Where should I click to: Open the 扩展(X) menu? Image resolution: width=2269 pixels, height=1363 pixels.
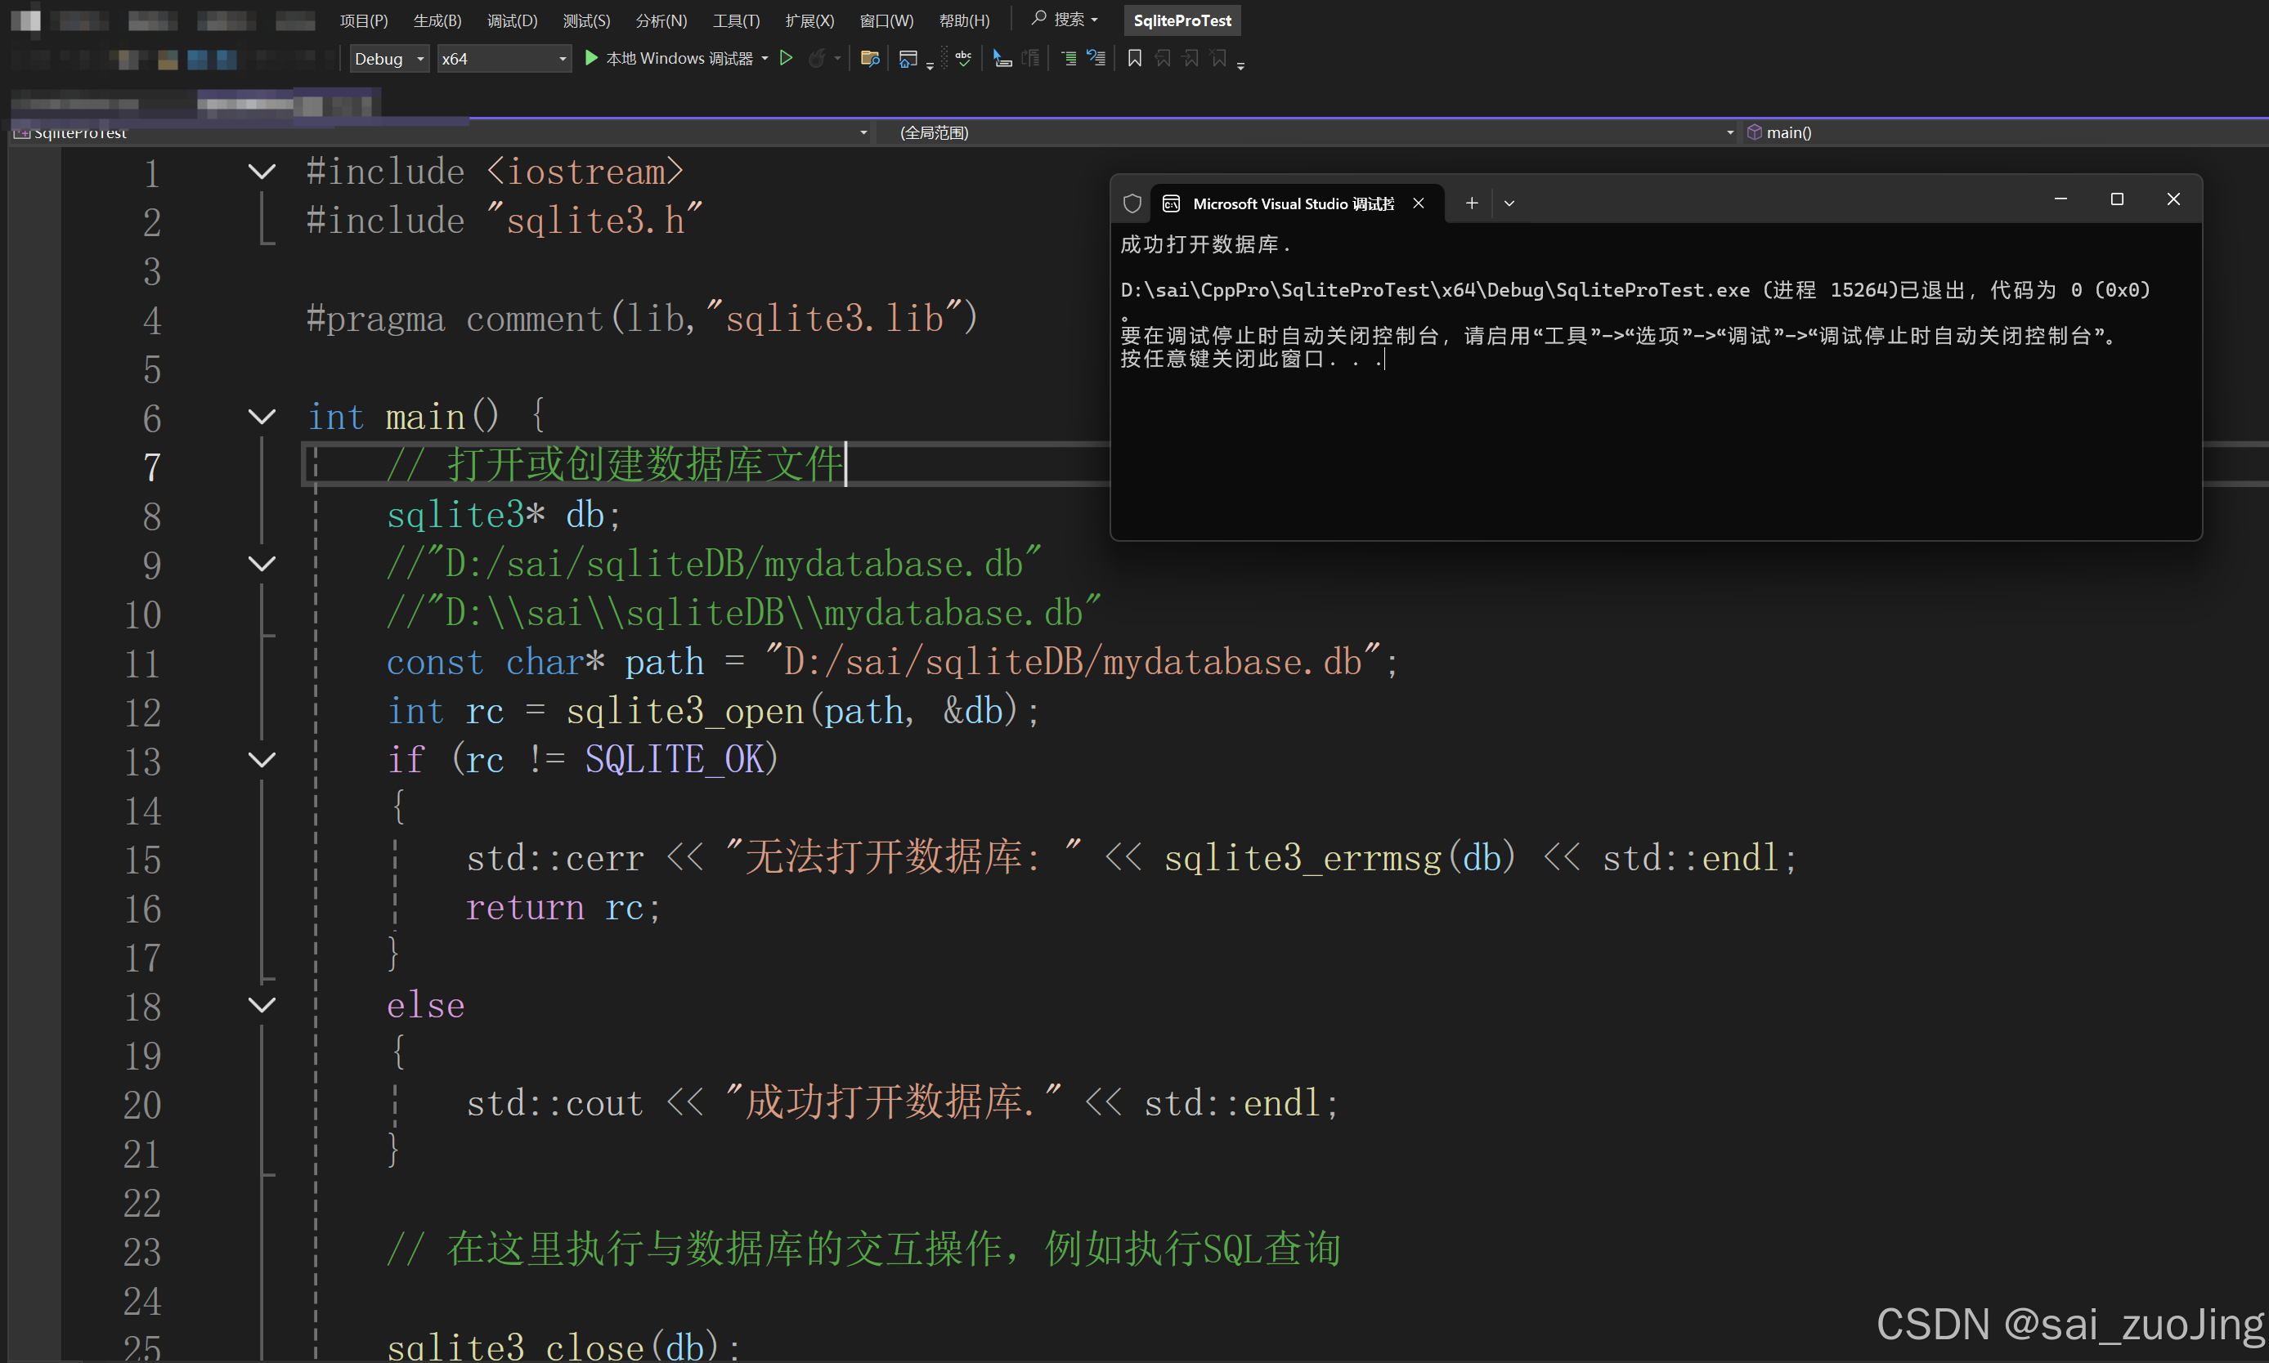click(x=809, y=20)
